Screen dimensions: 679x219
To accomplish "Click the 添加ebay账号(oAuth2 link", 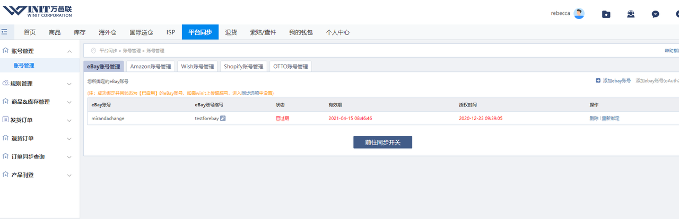I will click(657, 81).
